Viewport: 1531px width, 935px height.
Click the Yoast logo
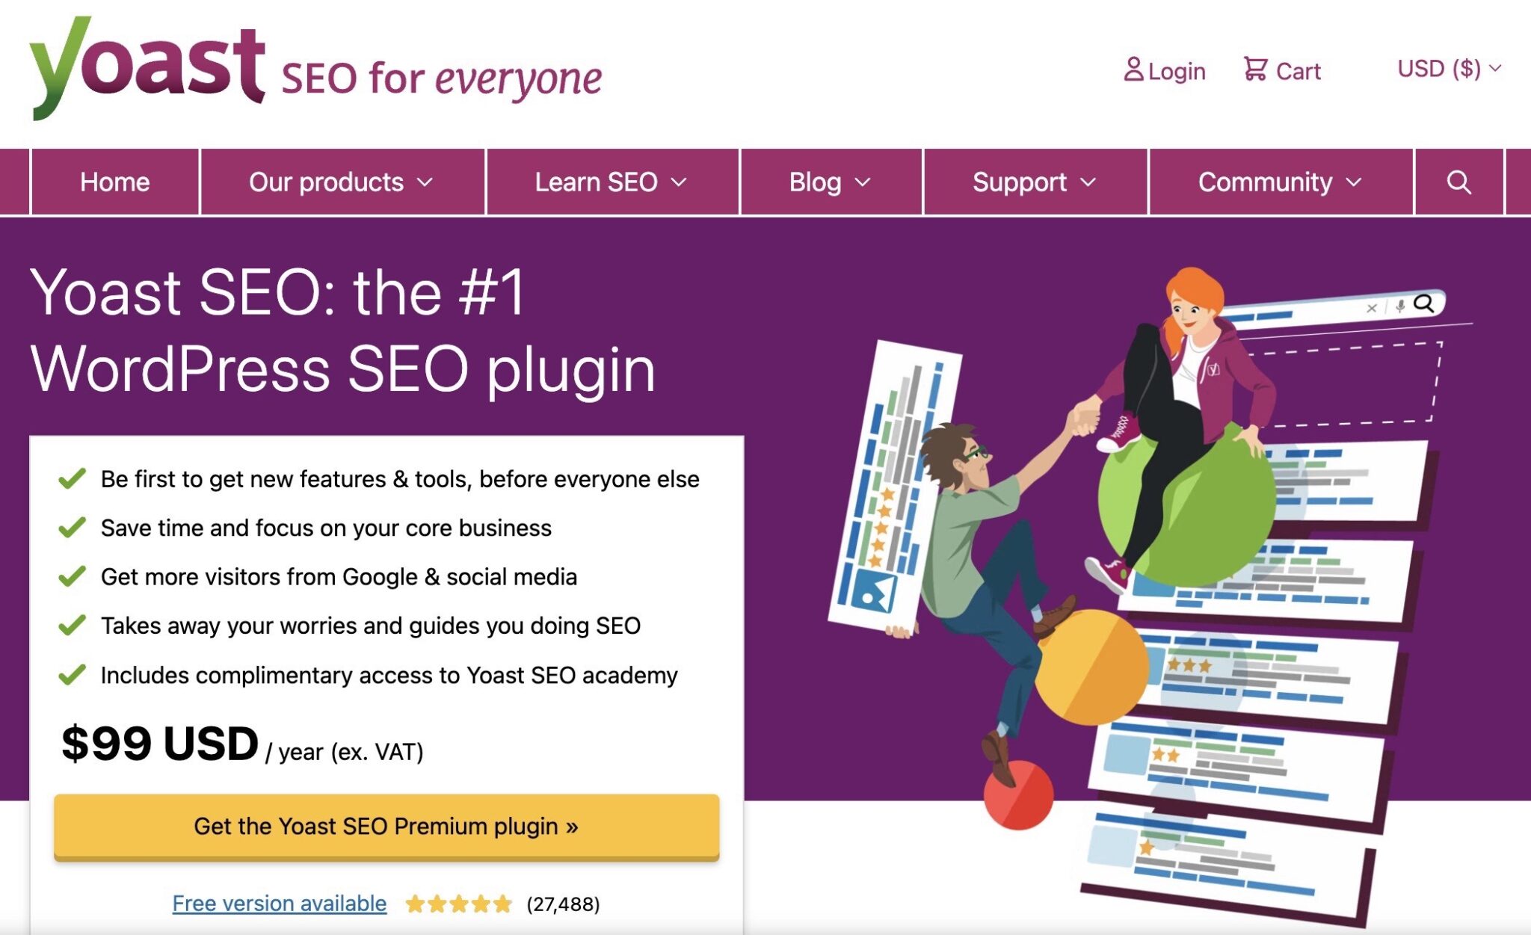pos(147,67)
